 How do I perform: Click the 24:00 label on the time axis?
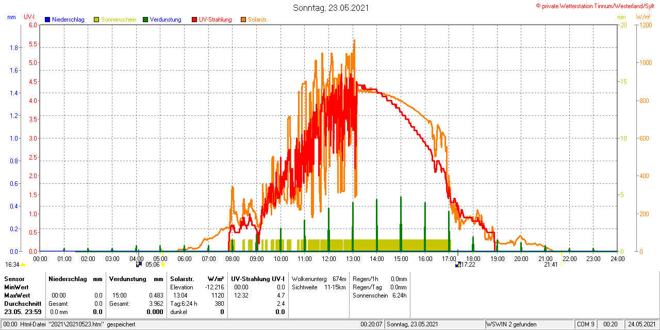pyautogui.click(x=617, y=258)
